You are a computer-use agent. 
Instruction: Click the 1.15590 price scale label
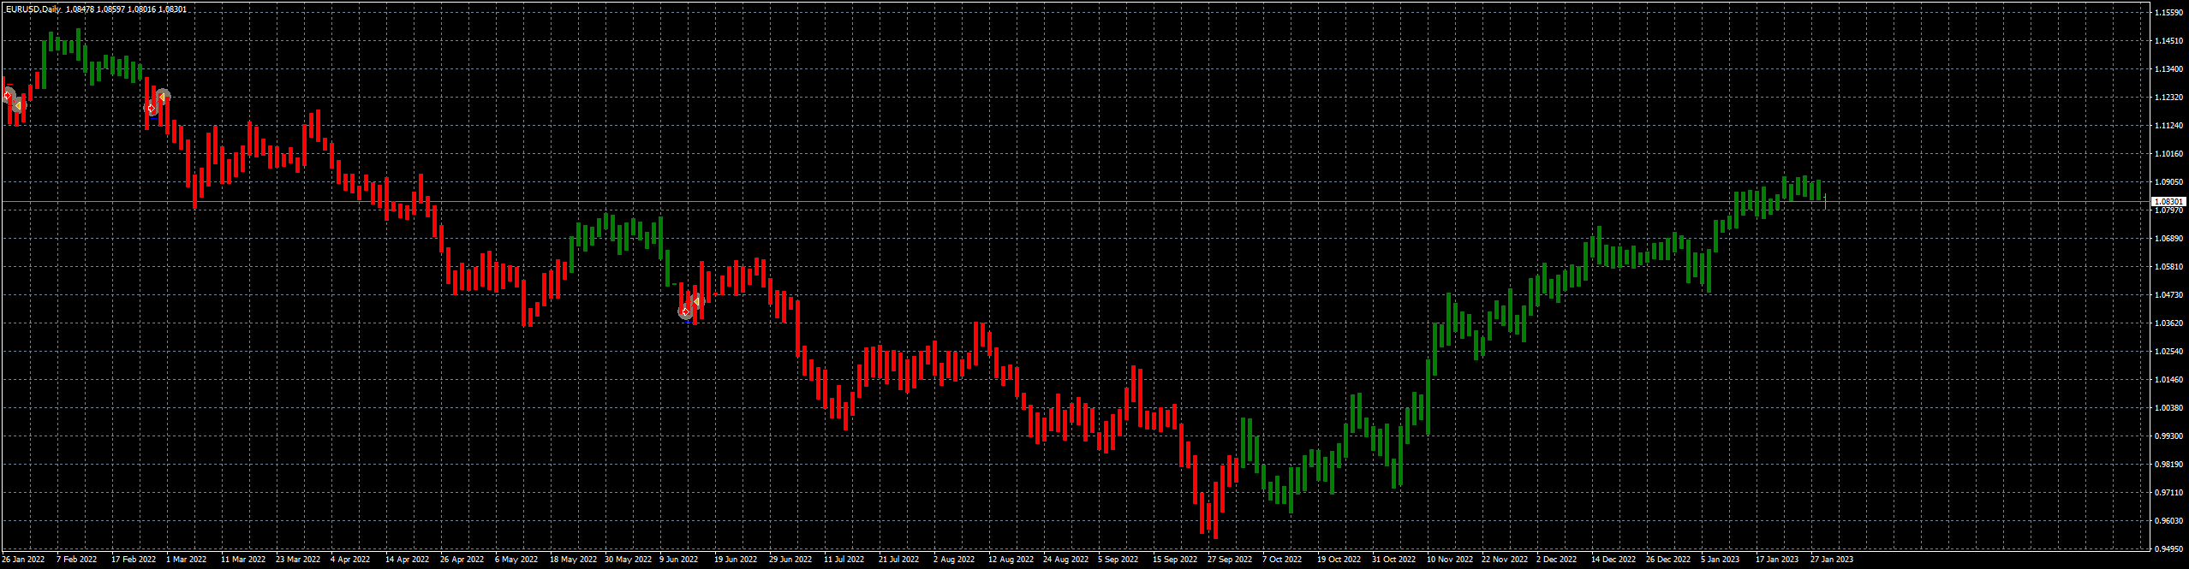point(2169,13)
